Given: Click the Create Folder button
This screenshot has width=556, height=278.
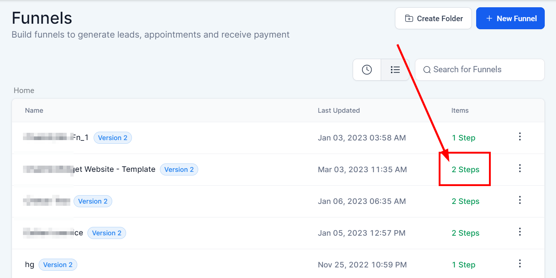Looking at the screenshot, I should pos(433,18).
